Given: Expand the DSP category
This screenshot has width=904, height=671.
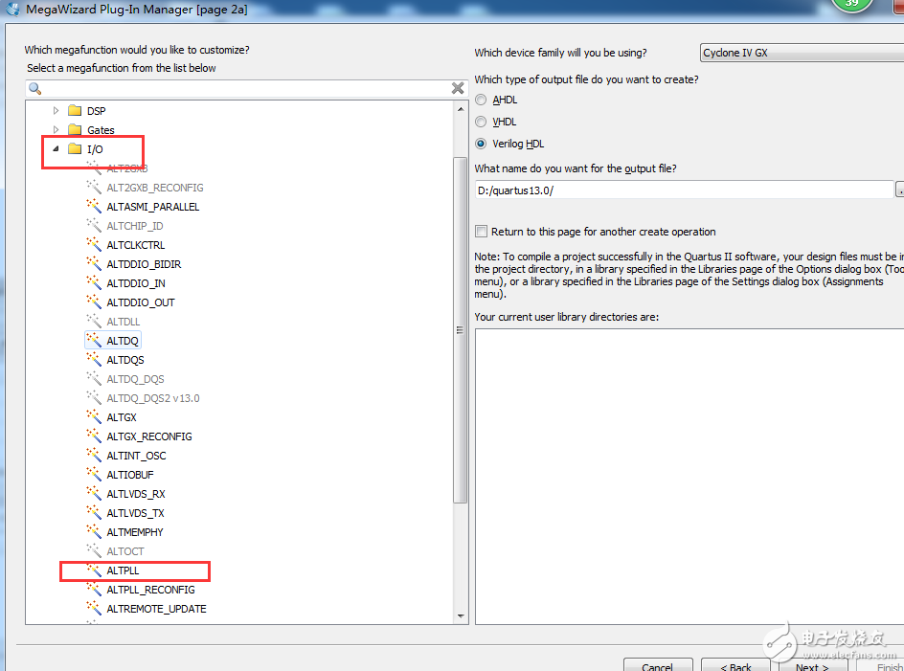Looking at the screenshot, I should 56,110.
